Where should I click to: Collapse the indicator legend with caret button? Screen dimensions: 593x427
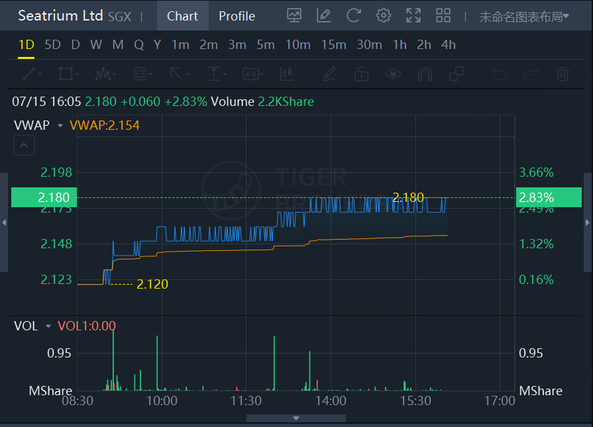tap(24, 145)
